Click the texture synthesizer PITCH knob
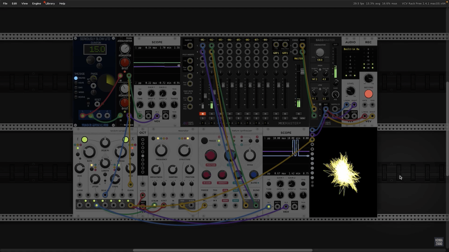The height and width of the screenshot is (252, 449). click(x=249, y=155)
